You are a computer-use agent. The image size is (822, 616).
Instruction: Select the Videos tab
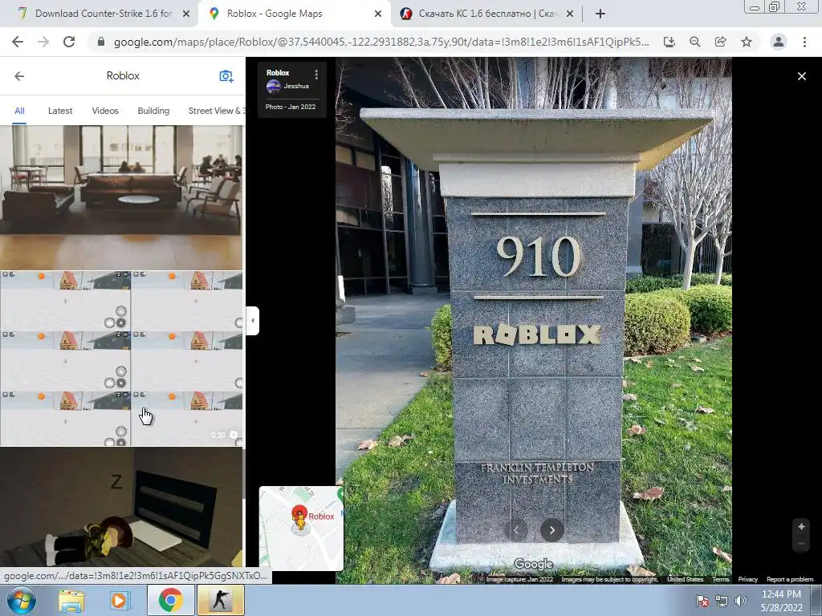105,111
